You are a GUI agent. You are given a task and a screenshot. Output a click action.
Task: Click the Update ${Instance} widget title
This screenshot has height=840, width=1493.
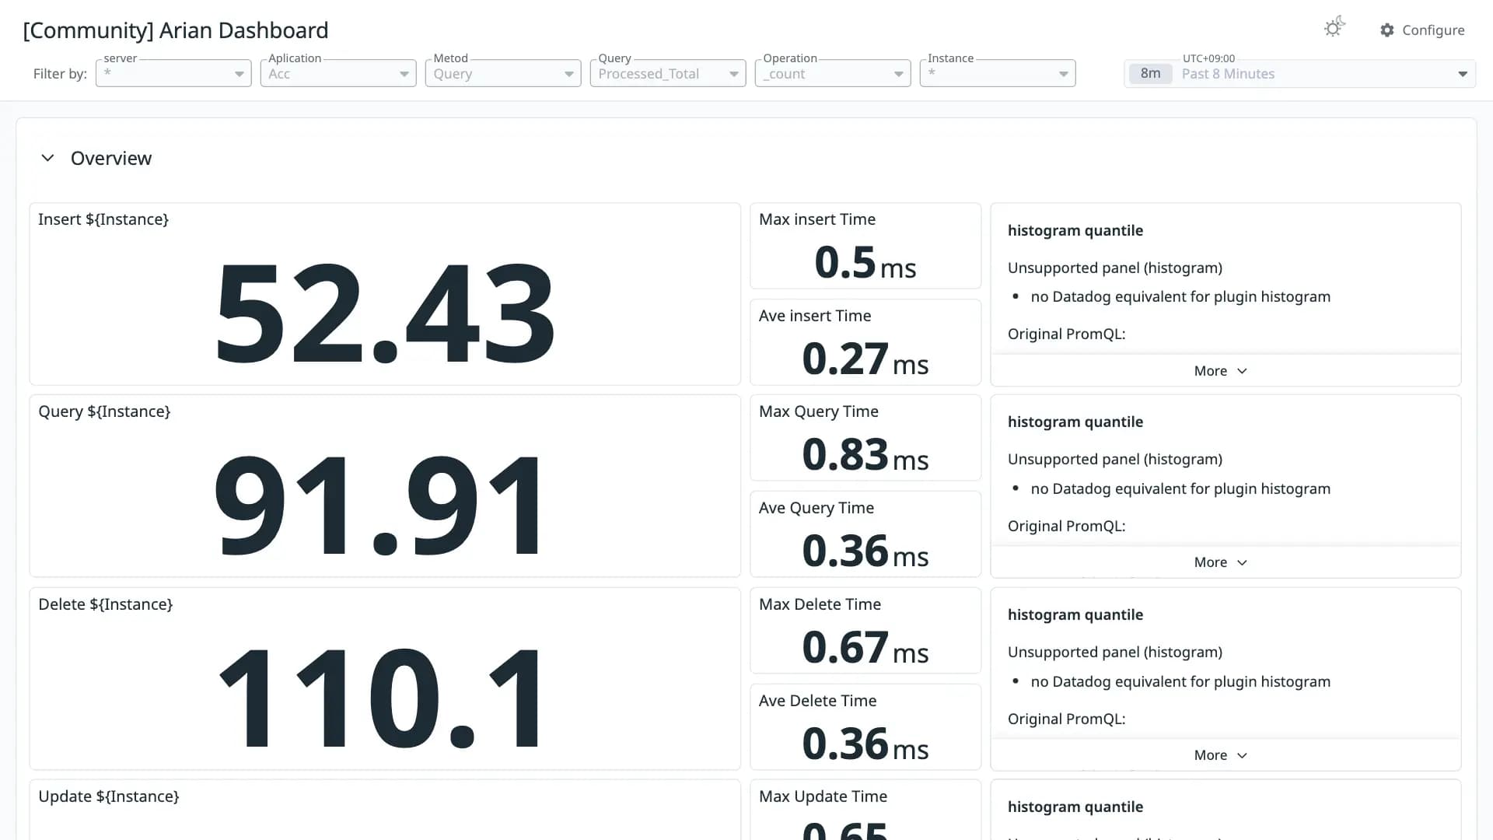(x=109, y=796)
